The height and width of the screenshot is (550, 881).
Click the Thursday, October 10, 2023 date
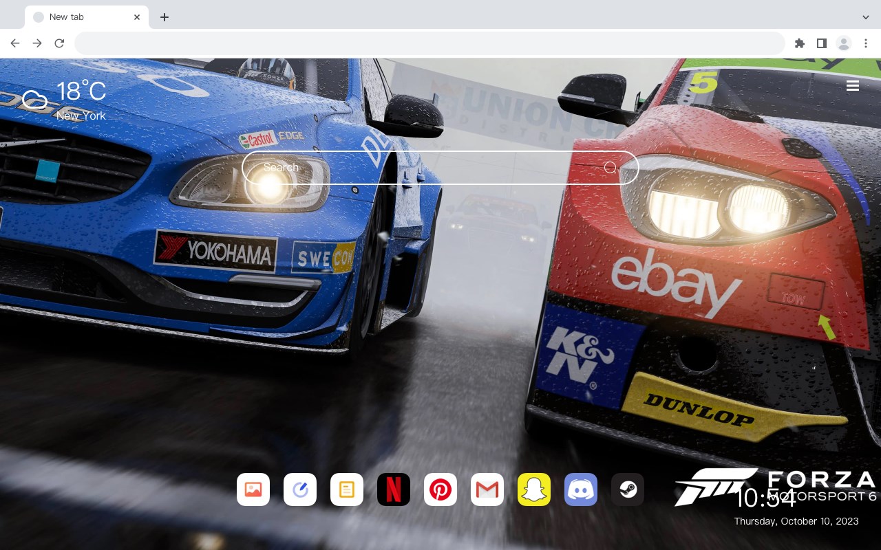[x=796, y=521]
